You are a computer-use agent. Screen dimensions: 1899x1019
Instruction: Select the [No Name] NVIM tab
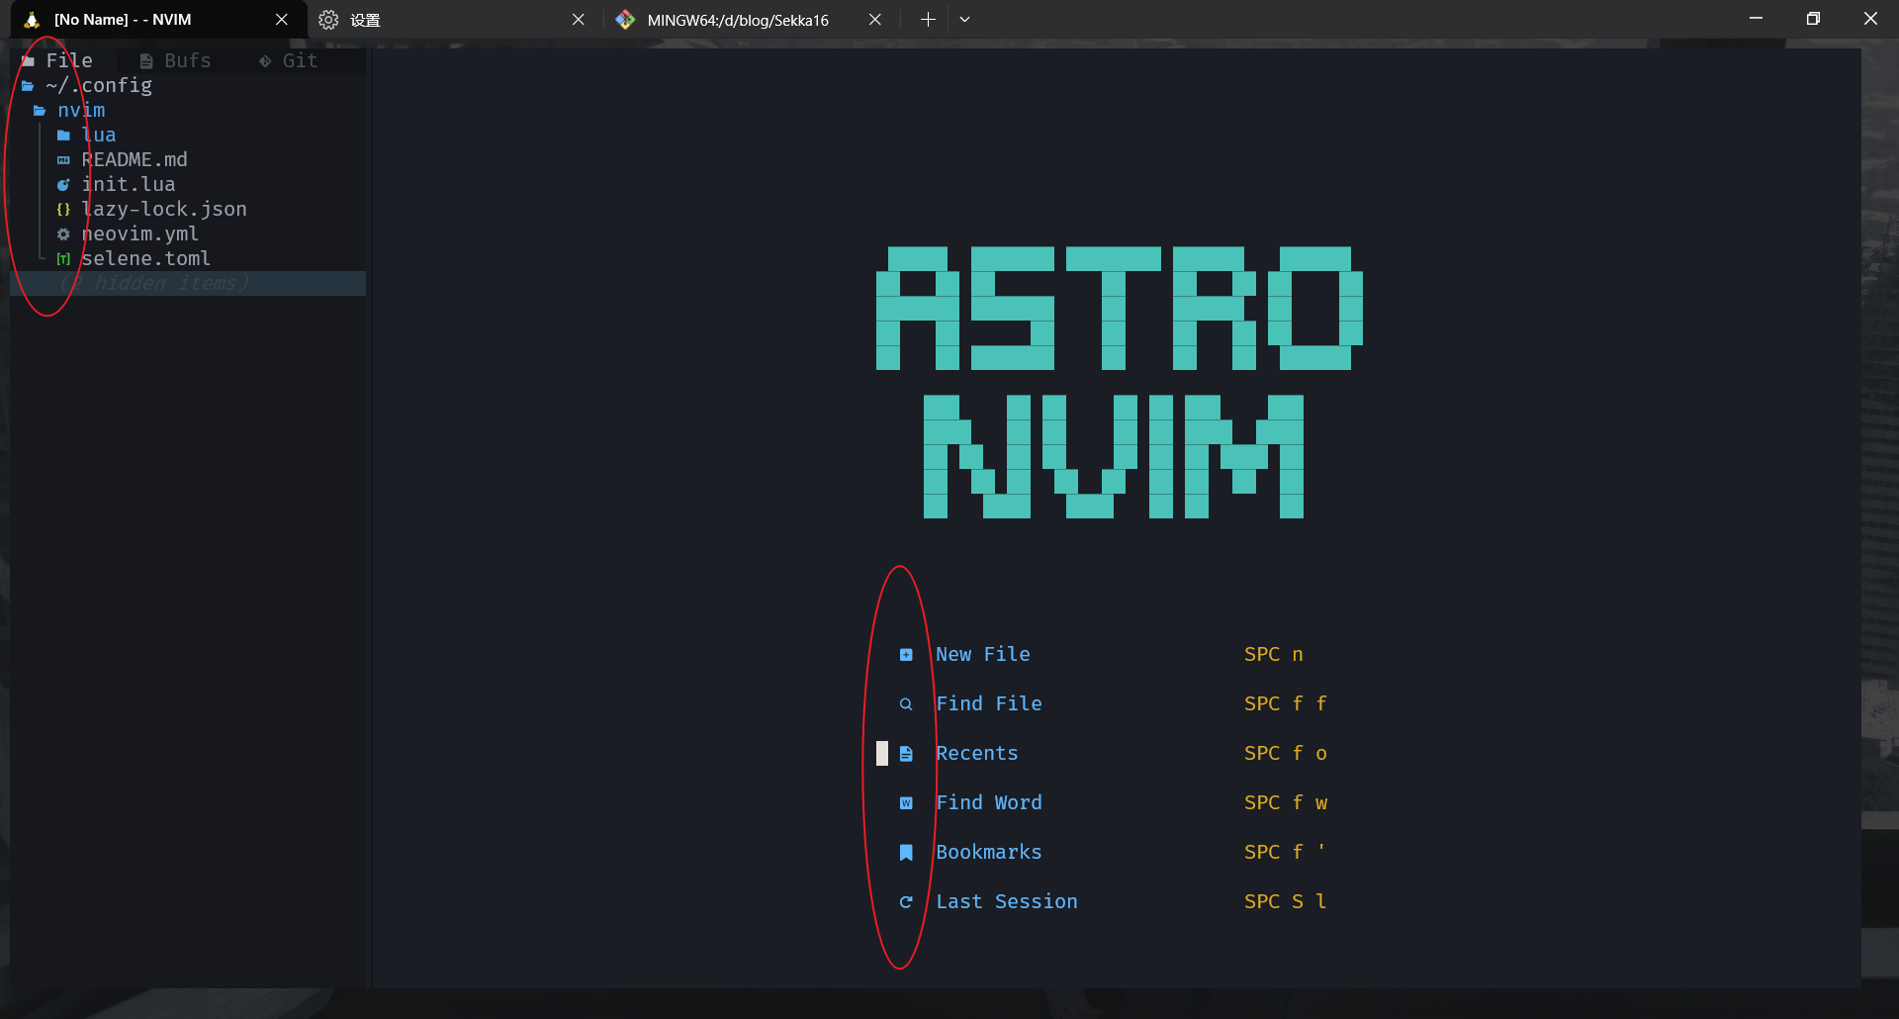click(x=158, y=20)
